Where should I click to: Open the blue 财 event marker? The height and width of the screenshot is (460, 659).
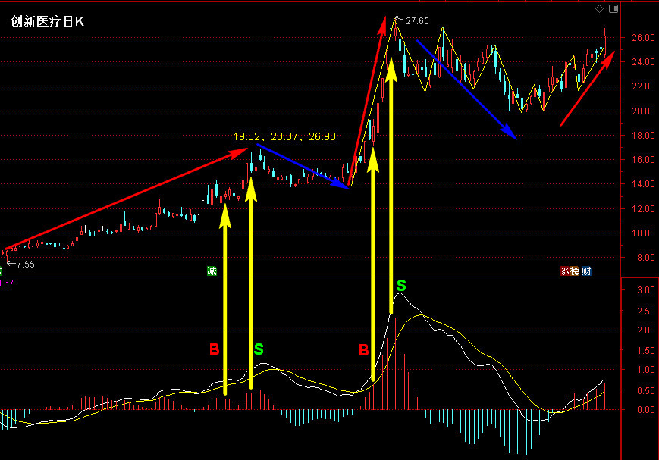586,271
